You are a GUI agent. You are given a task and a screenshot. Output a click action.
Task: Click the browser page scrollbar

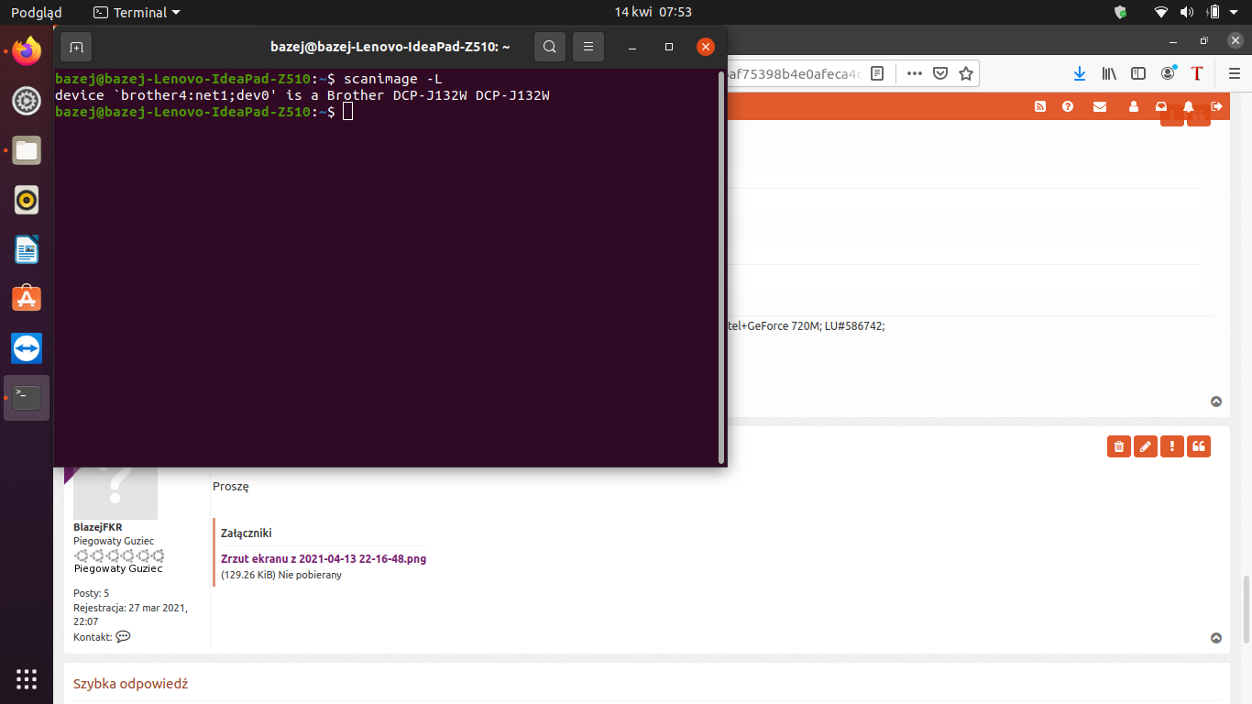click(1246, 611)
